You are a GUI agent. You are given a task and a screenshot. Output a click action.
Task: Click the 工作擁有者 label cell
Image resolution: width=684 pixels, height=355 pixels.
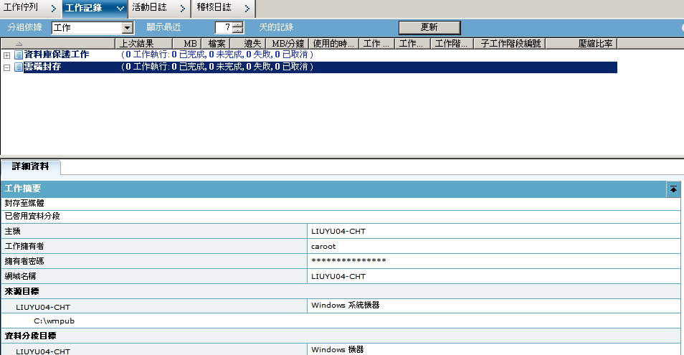tap(154, 247)
